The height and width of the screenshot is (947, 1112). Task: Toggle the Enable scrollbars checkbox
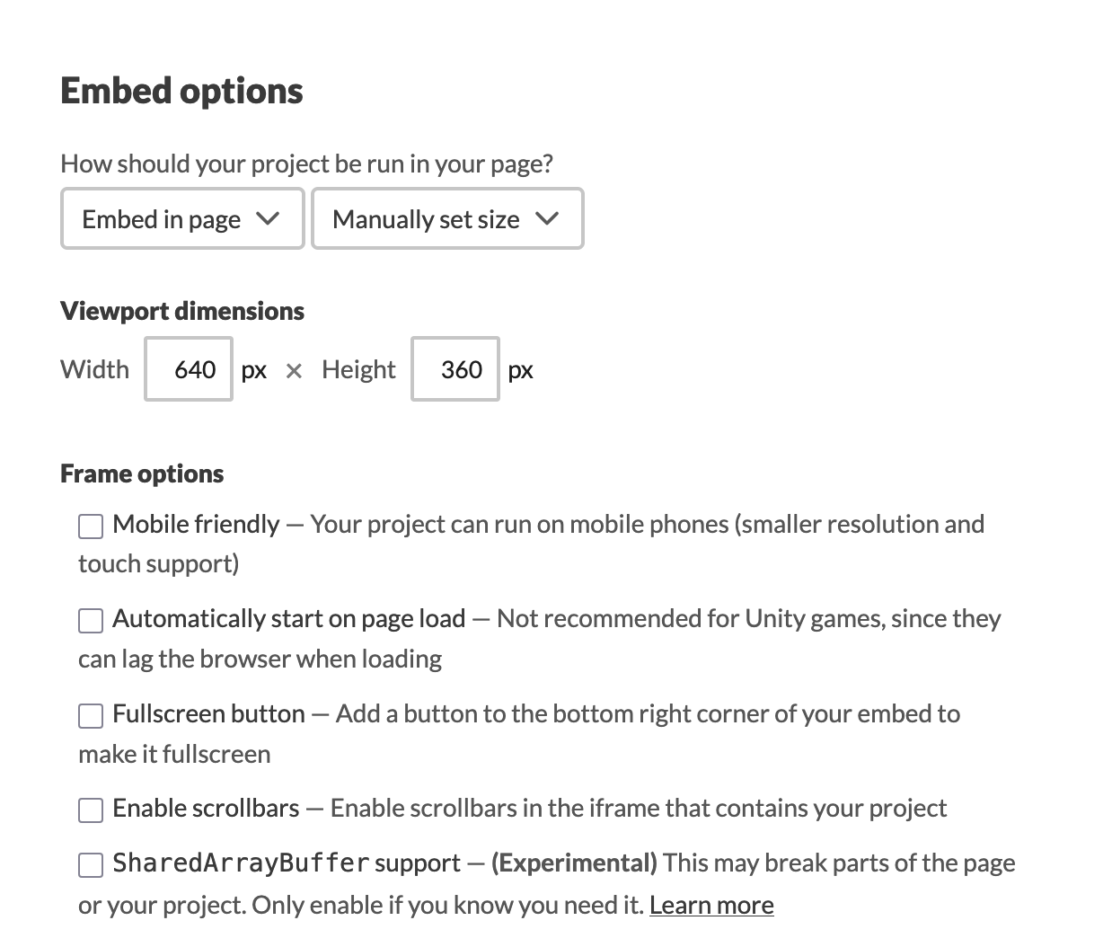click(x=91, y=810)
